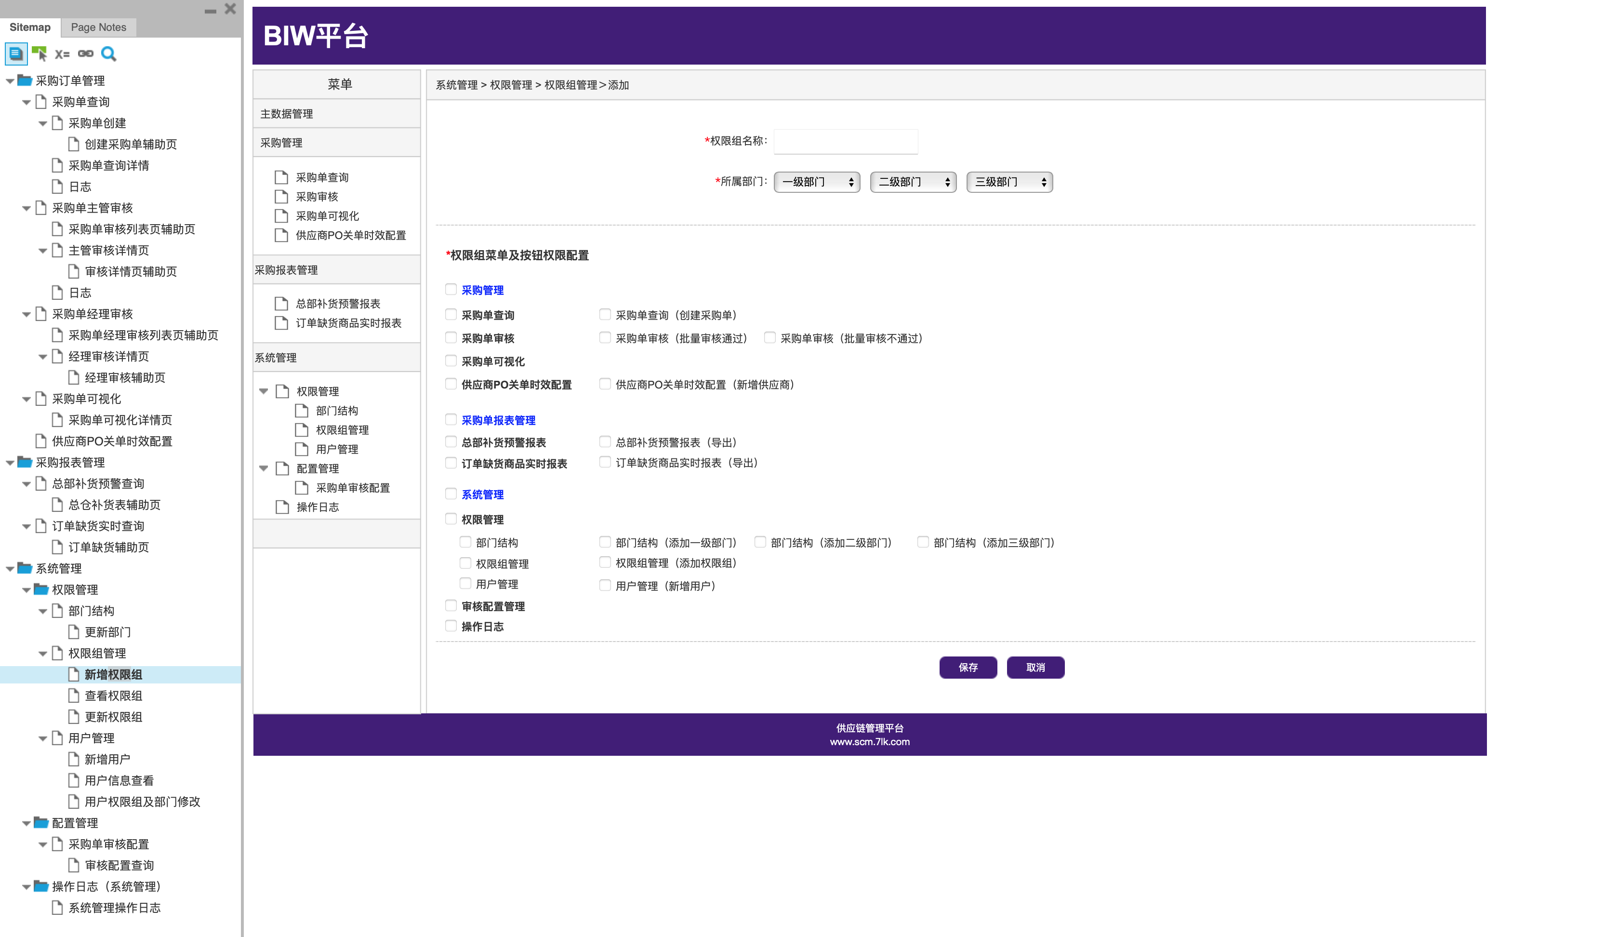Click the page icon beside 部门结构 in menu
This screenshot has width=1618, height=937.
pos(301,411)
